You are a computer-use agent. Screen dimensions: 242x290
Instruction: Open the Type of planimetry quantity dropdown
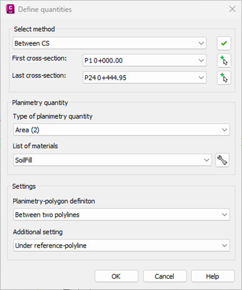click(x=122, y=130)
